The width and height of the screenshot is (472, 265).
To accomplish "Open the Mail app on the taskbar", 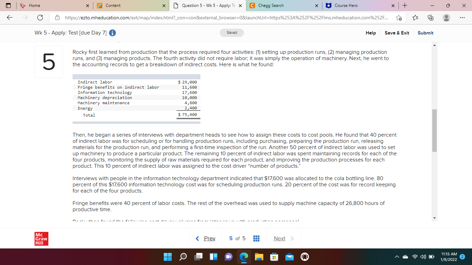I will click(289, 257).
